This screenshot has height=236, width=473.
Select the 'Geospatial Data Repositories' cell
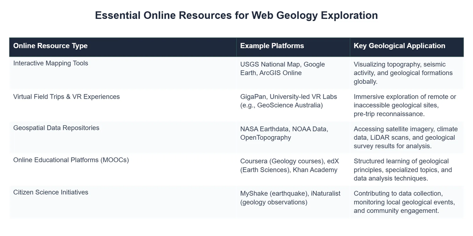click(123, 137)
